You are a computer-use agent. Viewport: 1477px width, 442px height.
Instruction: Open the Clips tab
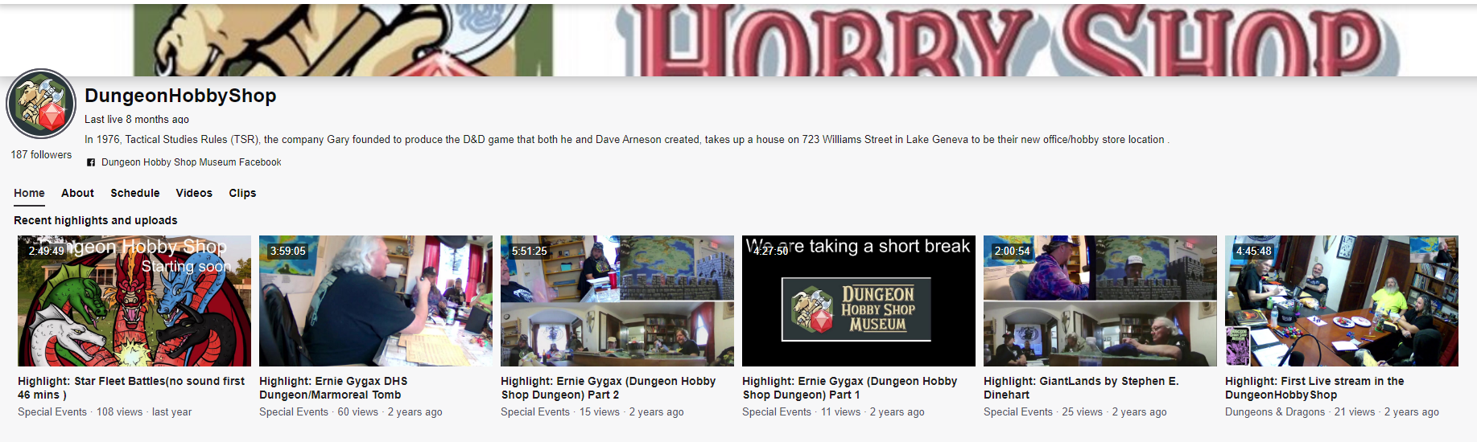click(242, 193)
